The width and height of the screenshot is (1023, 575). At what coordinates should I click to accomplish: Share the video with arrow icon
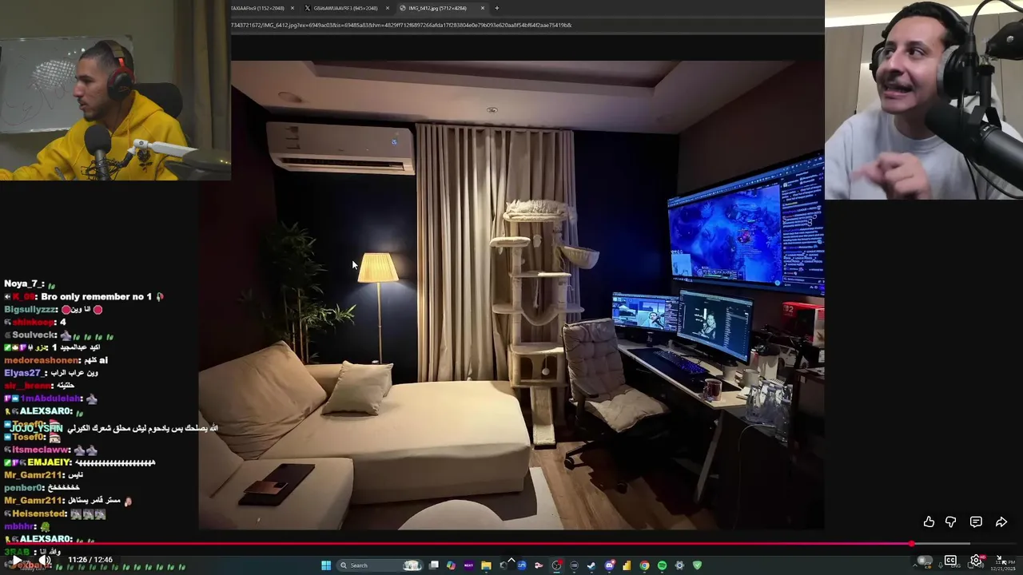[x=1001, y=521]
